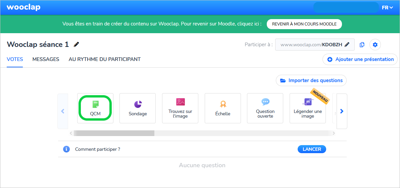Click REVENIR À MON COURS MOODLE button
400x188 pixels.
(304, 24)
